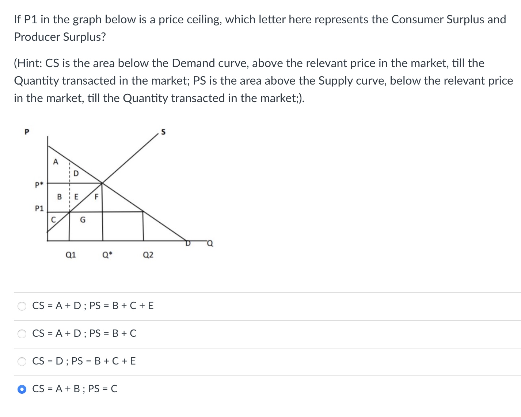
Task: Click region F in the graph
Action: point(96,197)
